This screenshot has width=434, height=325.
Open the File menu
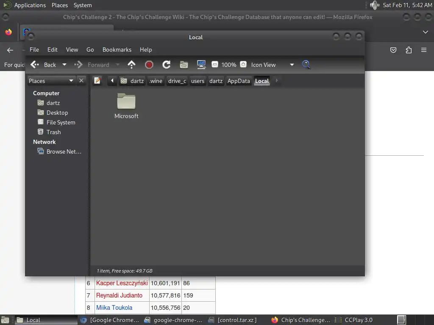click(34, 50)
